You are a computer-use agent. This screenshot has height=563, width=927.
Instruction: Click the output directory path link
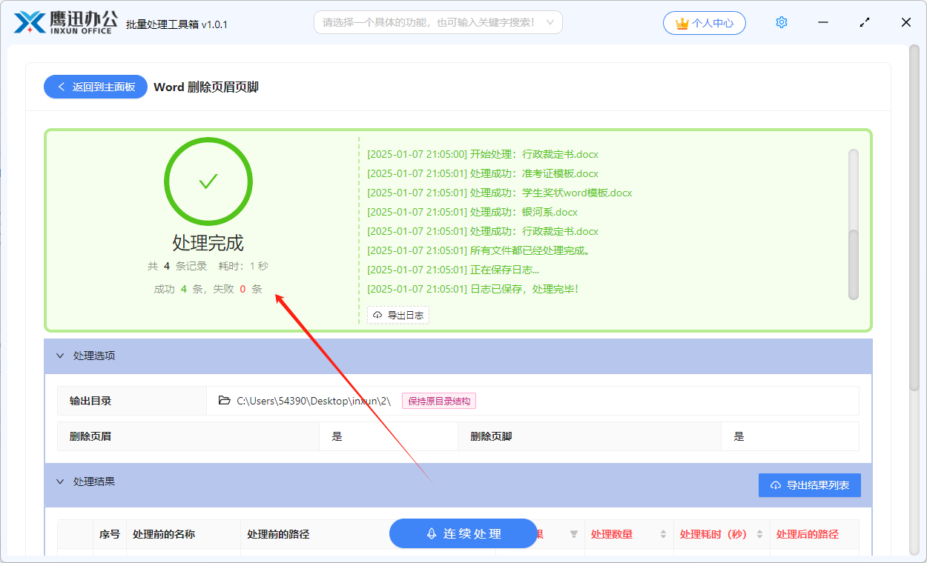pyautogui.click(x=311, y=400)
